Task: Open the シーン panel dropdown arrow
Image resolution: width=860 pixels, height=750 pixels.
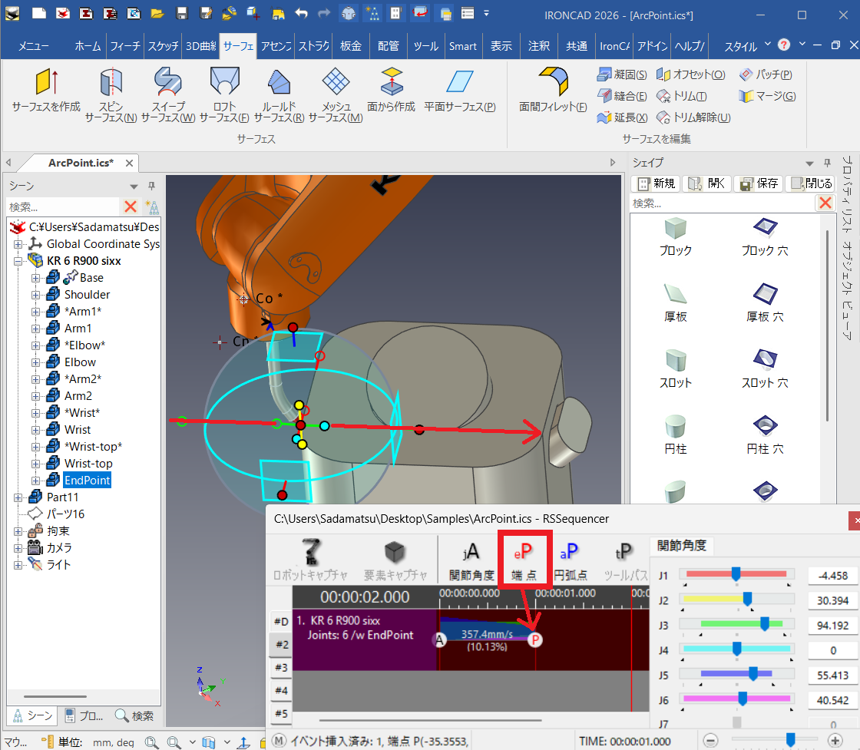Action: pos(134,187)
